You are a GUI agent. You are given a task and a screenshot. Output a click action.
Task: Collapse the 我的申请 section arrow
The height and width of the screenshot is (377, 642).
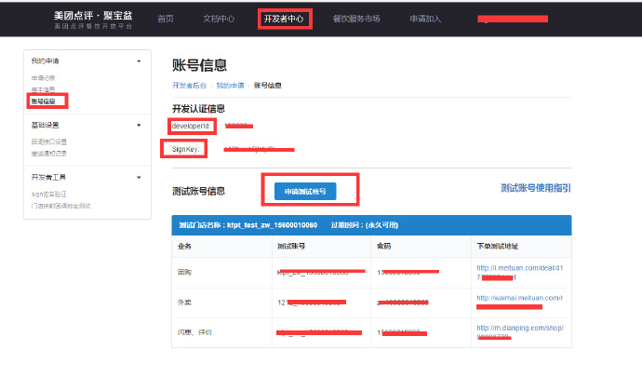(x=139, y=61)
